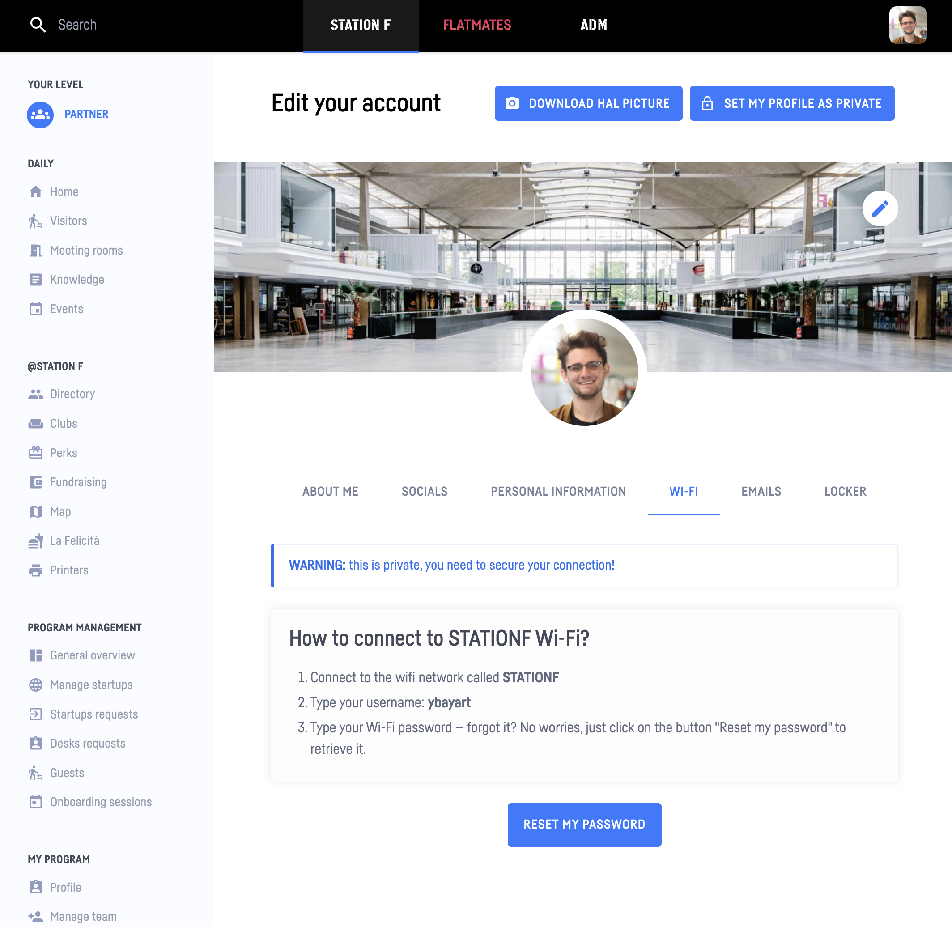Viewport: 952px width, 927px height.
Task: Click the Knowledge article icon
Action: tap(35, 280)
